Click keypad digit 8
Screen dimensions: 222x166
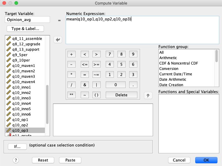tap(121, 54)
